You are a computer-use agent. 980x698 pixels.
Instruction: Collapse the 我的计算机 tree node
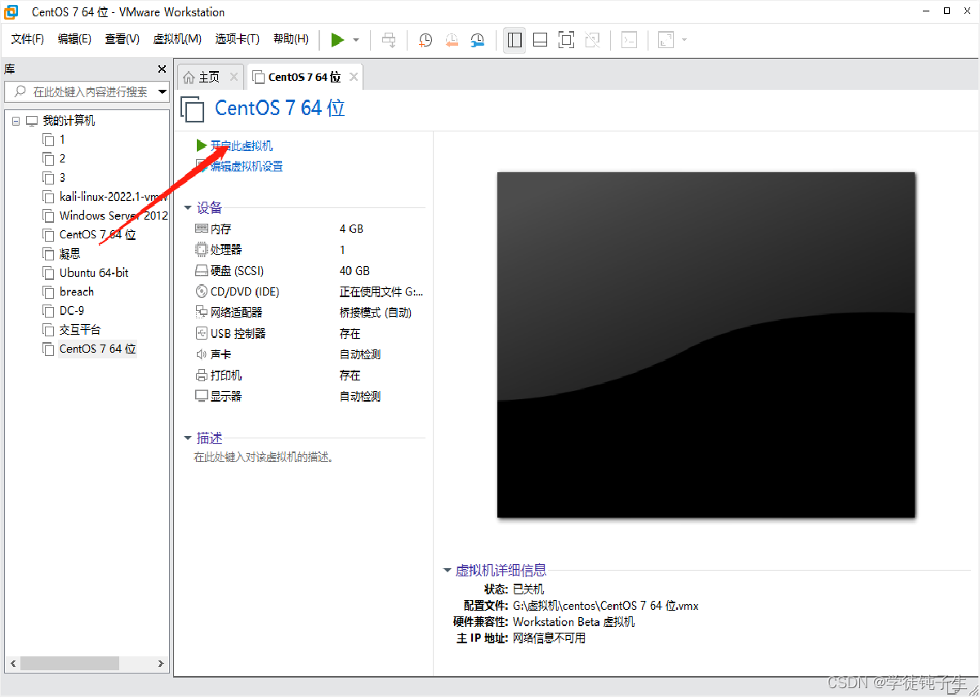pyautogui.click(x=16, y=121)
